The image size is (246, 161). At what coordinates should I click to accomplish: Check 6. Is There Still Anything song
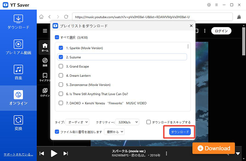[61, 94]
